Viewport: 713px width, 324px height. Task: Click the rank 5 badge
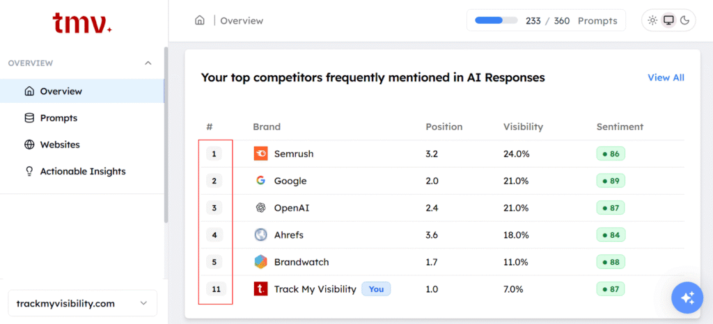[214, 262]
